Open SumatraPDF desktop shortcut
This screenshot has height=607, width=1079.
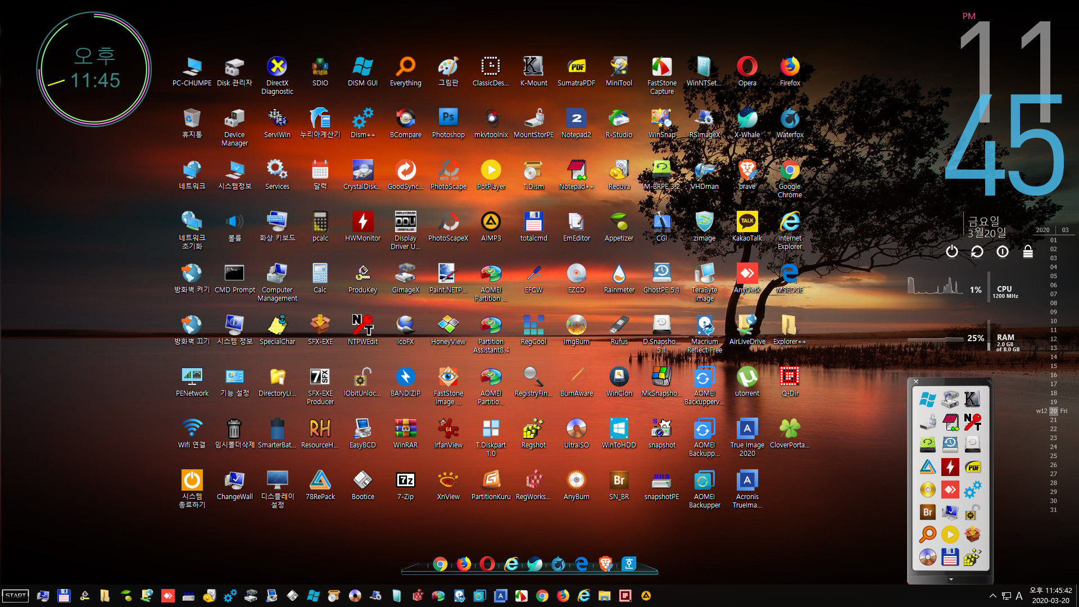click(576, 71)
